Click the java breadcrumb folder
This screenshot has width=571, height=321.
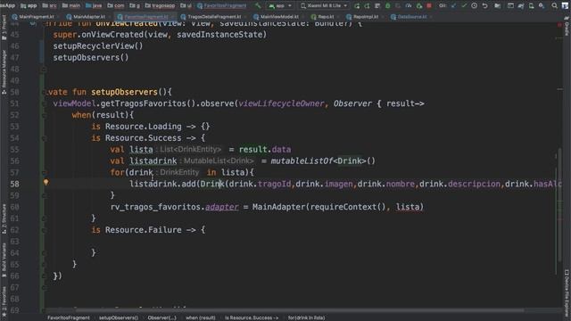point(94,6)
